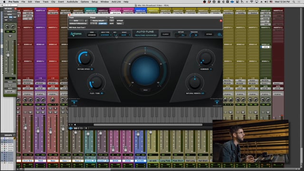Toggle the plugin Compare button
Image resolution: width=304 pixels, height=171 pixels.
[x=103, y=24]
